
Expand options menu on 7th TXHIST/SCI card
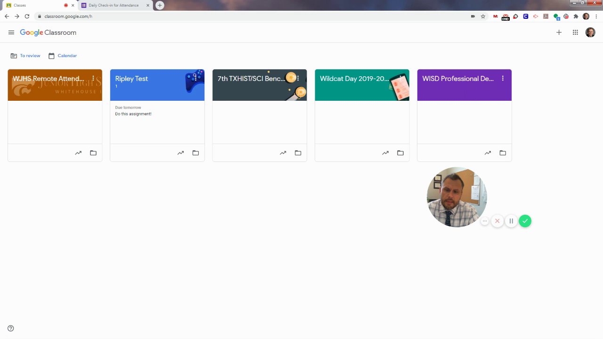[298, 79]
